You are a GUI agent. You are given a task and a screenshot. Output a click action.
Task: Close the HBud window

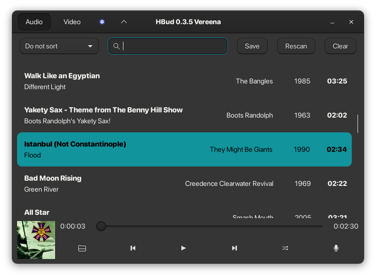point(351,22)
